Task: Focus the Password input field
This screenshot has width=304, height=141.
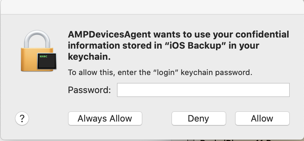Action: click(203, 90)
